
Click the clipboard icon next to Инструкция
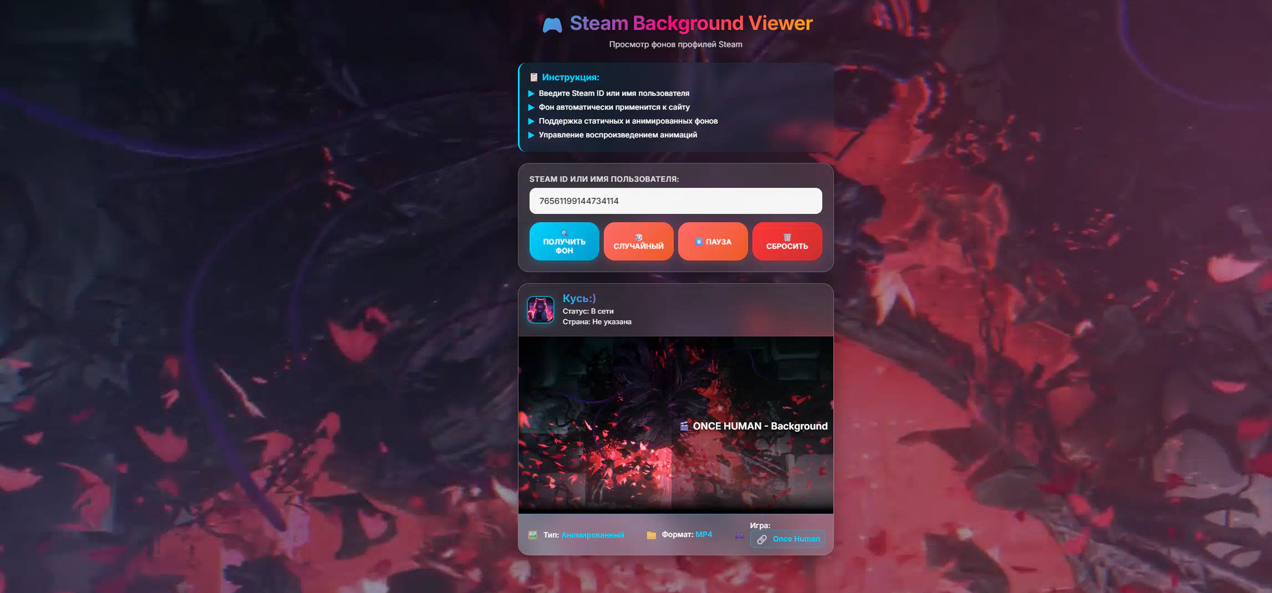pyautogui.click(x=533, y=78)
